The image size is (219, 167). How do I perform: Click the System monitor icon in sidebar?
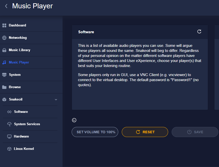(4, 75)
